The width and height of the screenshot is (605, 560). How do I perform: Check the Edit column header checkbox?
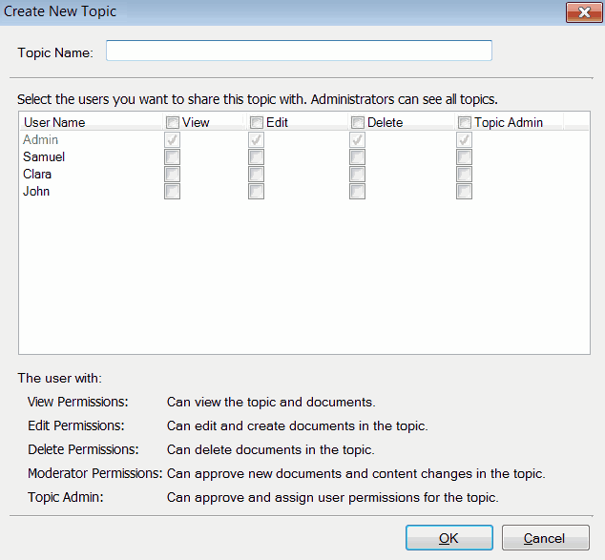click(x=257, y=122)
